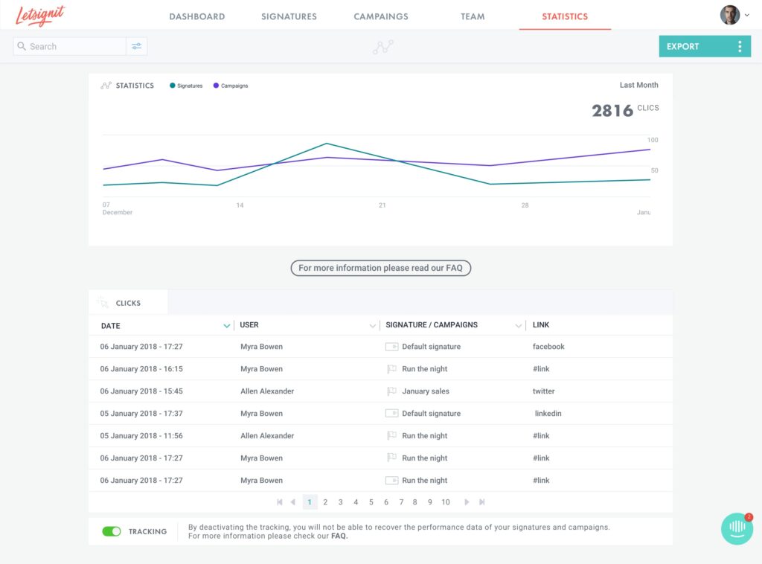Click the Letsignit logo
Screen dimensions: 762x564
(x=41, y=15)
